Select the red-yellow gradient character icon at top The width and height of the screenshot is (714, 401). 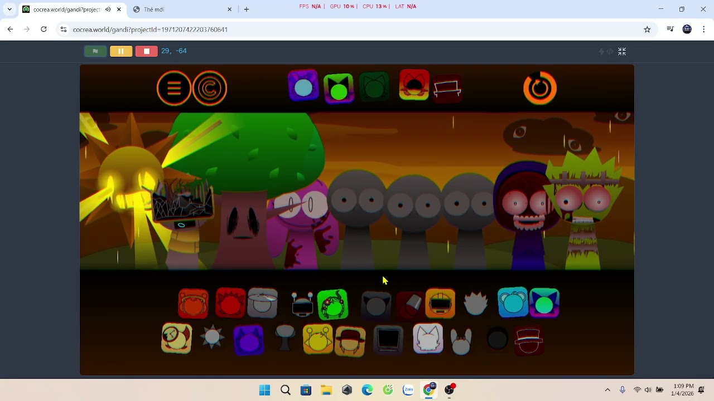414,85
